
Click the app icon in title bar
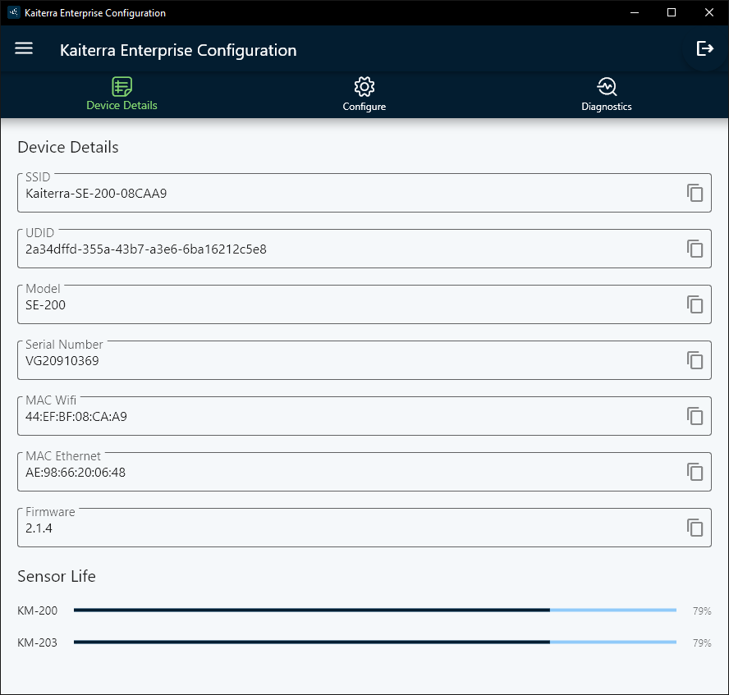(13, 12)
